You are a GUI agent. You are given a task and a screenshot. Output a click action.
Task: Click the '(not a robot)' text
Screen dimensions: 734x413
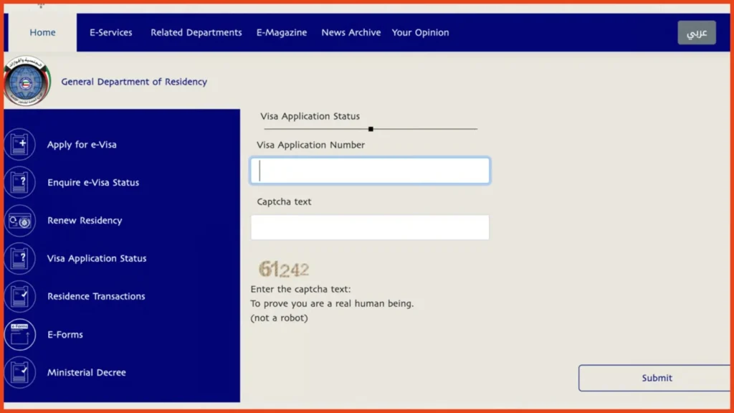pyautogui.click(x=279, y=318)
